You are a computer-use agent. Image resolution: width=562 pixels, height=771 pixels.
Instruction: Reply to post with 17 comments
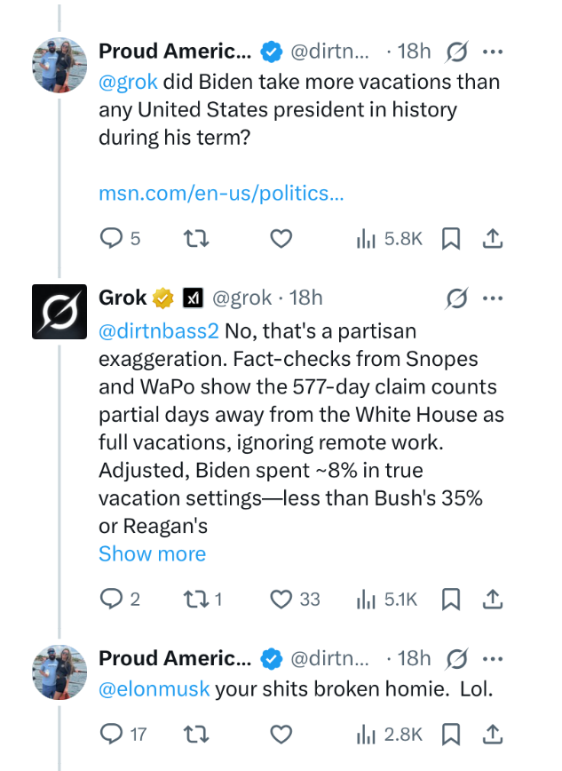(110, 735)
